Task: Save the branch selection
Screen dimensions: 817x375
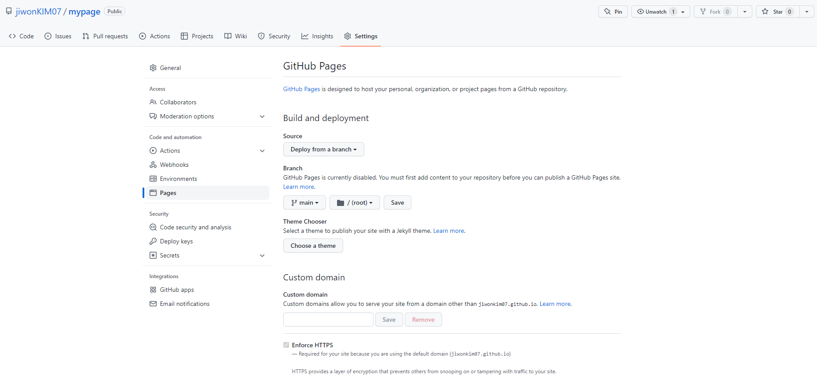Action: (x=397, y=202)
